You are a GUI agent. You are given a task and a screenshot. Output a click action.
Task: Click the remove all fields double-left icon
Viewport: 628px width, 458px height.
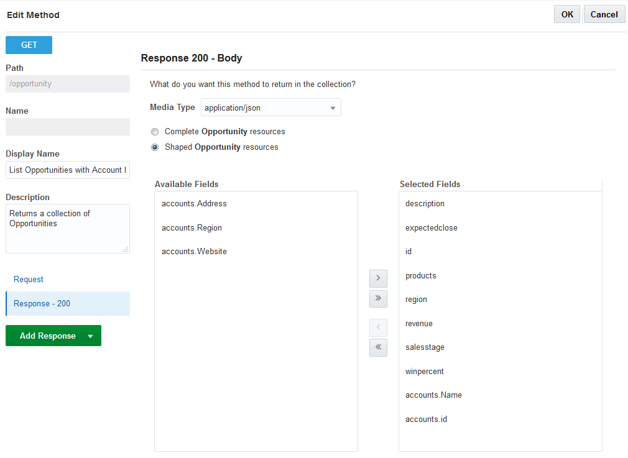point(378,347)
